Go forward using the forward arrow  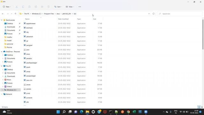[8, 14]
